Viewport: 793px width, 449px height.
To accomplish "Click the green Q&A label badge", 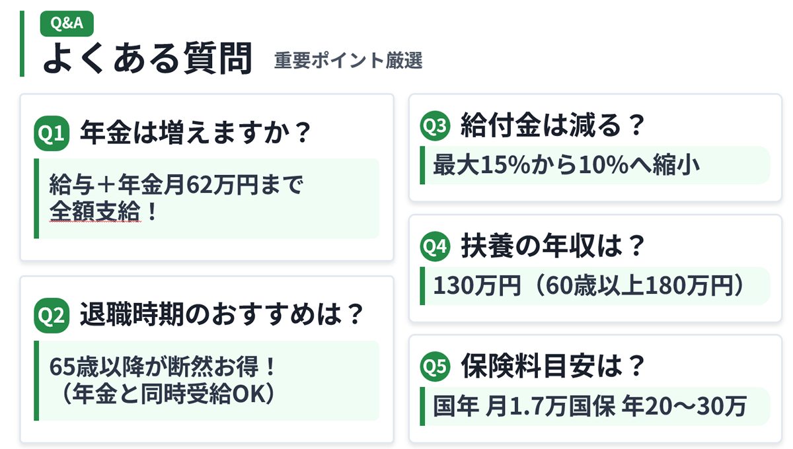I will (x=67, y=24).
